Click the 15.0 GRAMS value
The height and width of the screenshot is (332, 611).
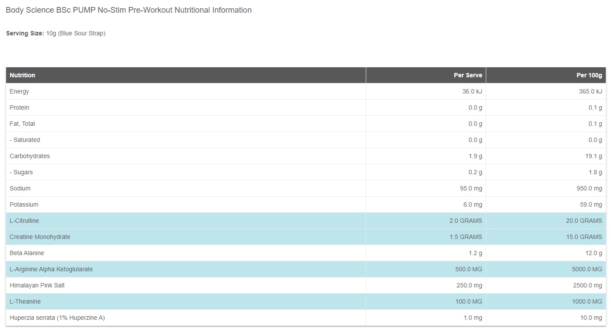tap(584, 237)
